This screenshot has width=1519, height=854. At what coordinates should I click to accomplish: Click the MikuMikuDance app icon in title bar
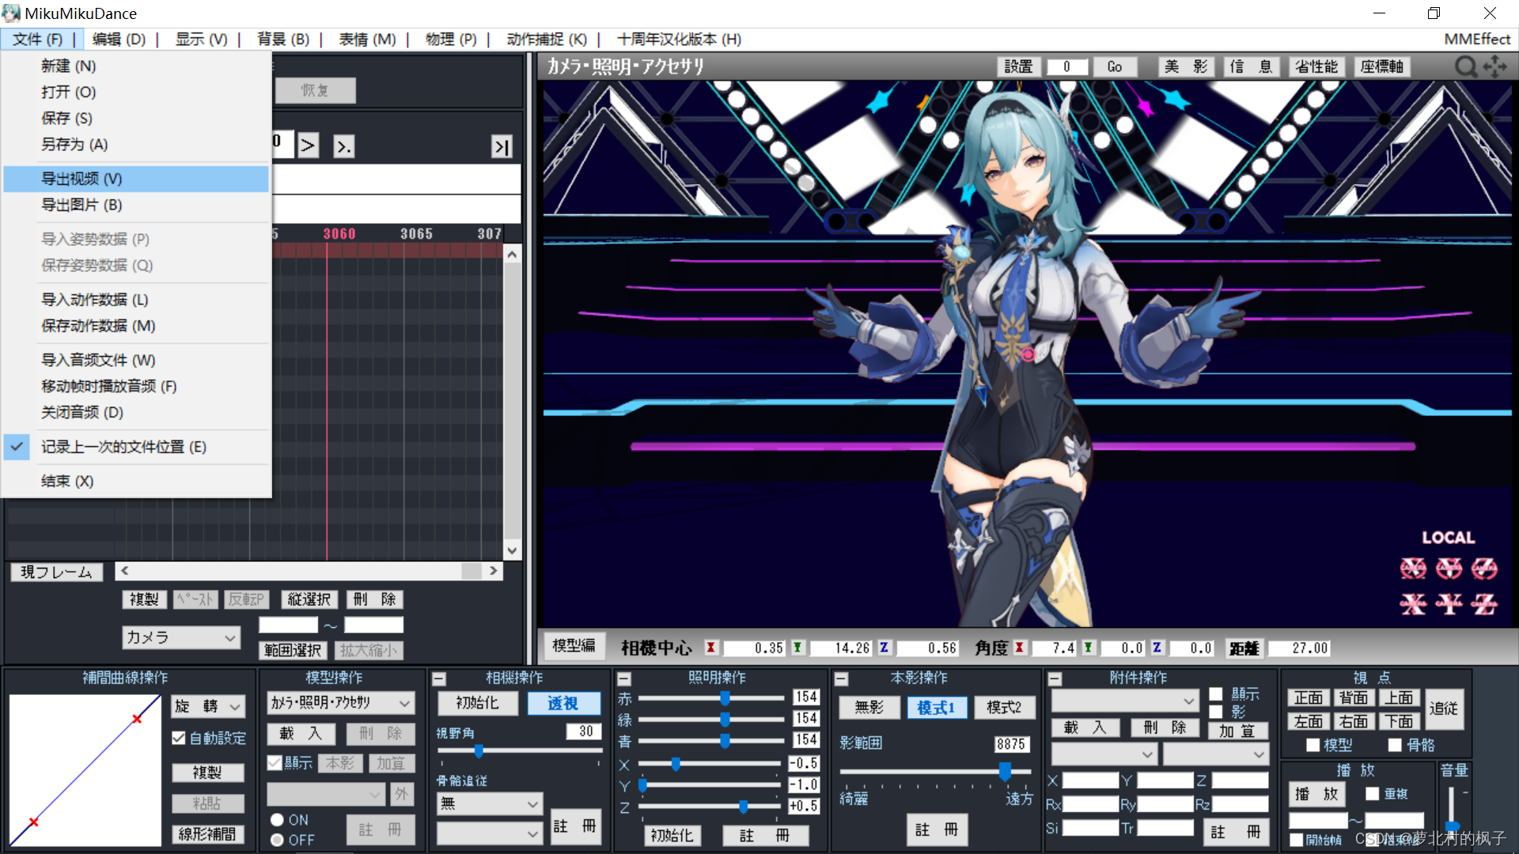click(11, 13)
